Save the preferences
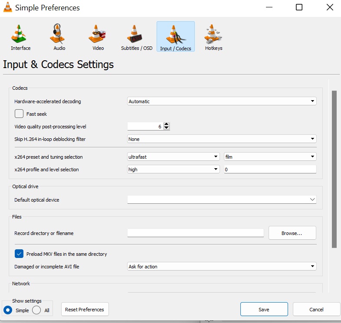Image resolution: width=341 pixels, height=323 pixels. pos(264,309)
